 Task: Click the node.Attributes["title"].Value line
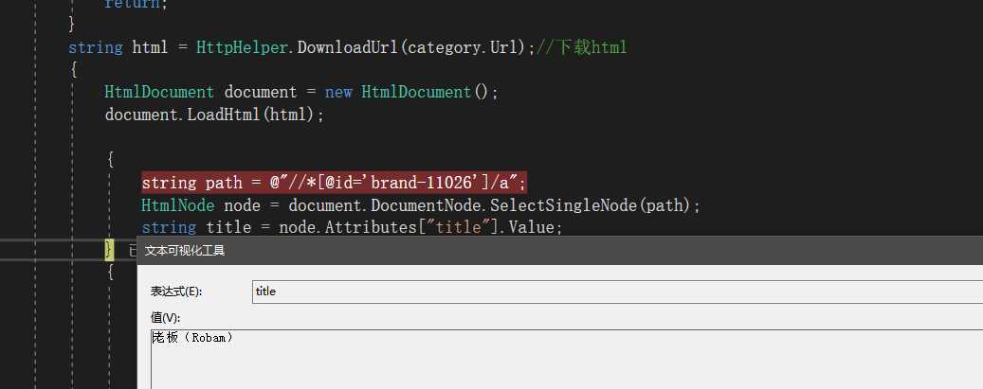pos(352,227)
